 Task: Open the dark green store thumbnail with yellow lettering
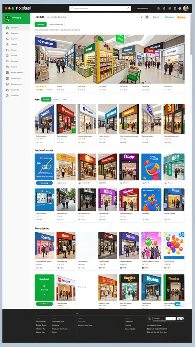pyautogui.click(x=129, y=288)
